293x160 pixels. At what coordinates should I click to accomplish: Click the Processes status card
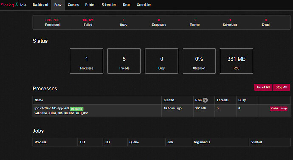[87, 61]
